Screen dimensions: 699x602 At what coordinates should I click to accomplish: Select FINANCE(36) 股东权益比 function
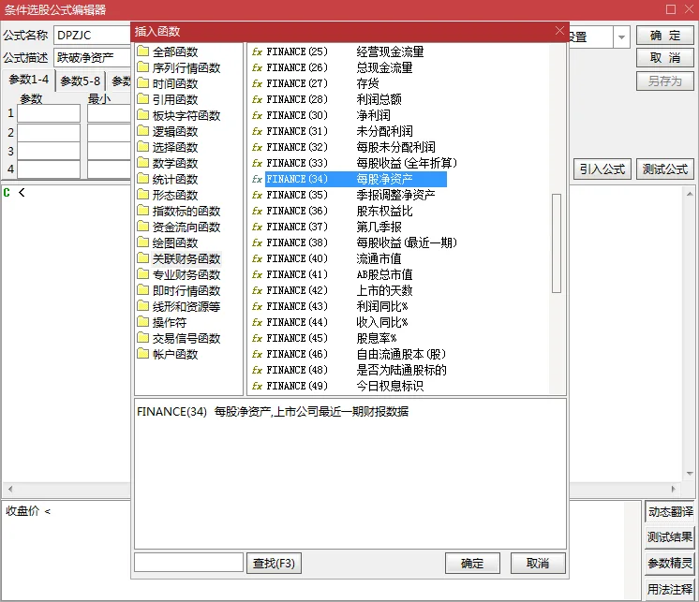click(339, 211)
